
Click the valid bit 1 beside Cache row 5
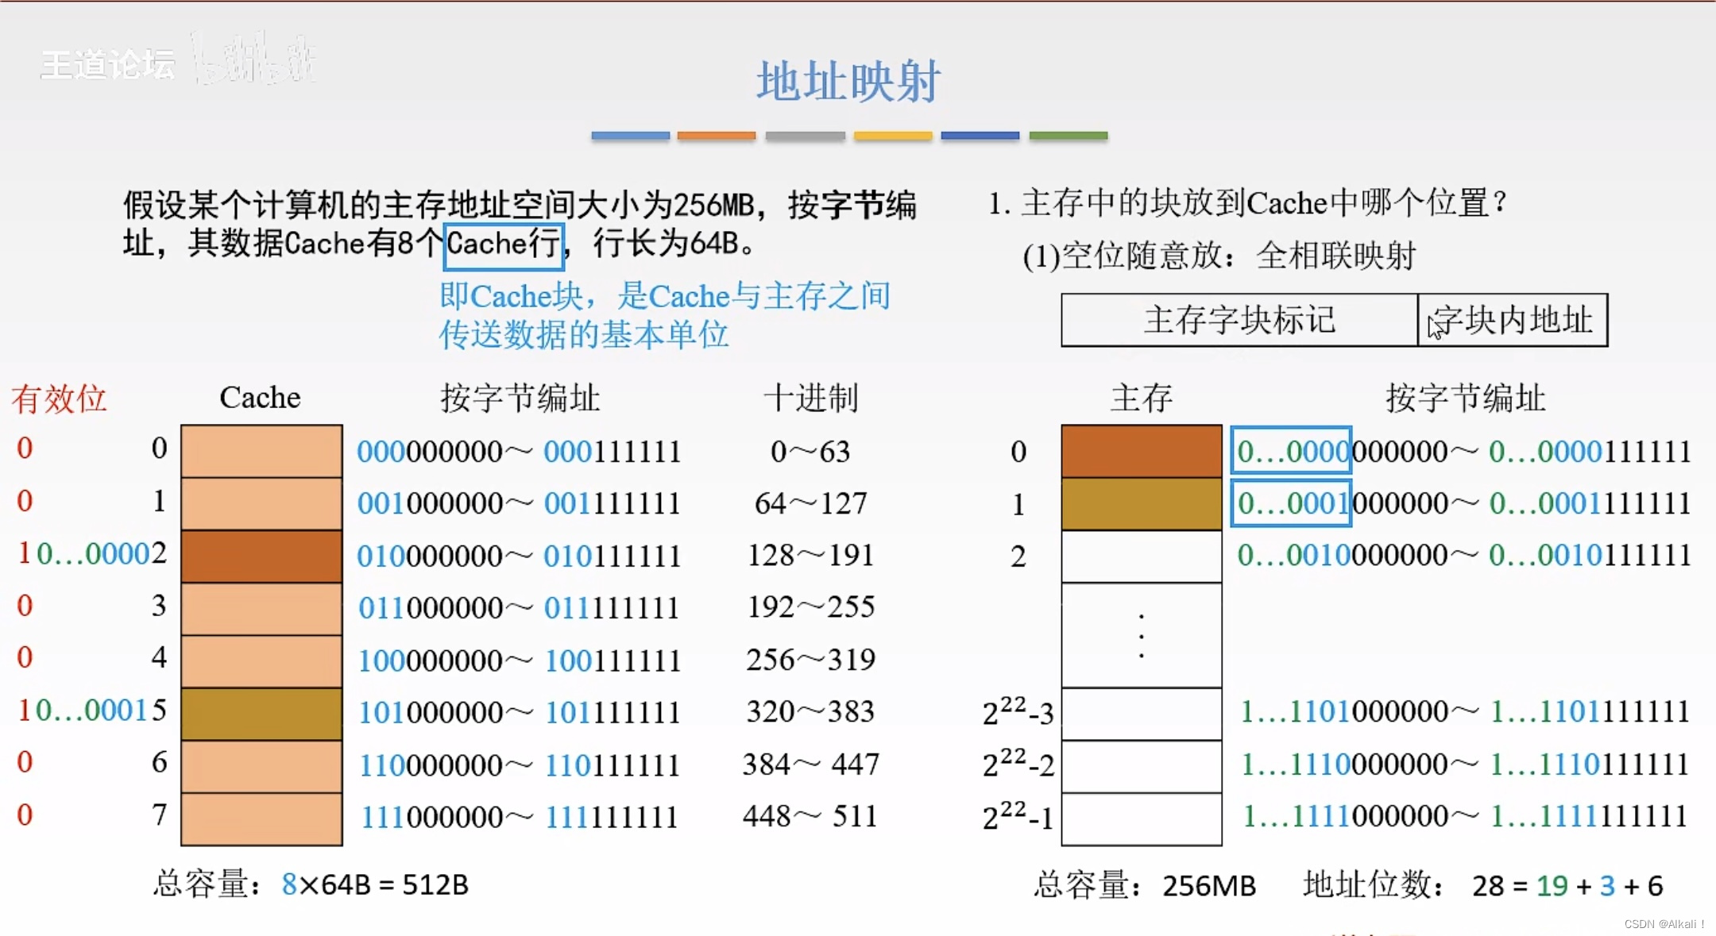pyautogui.click(x=23, y=711)
